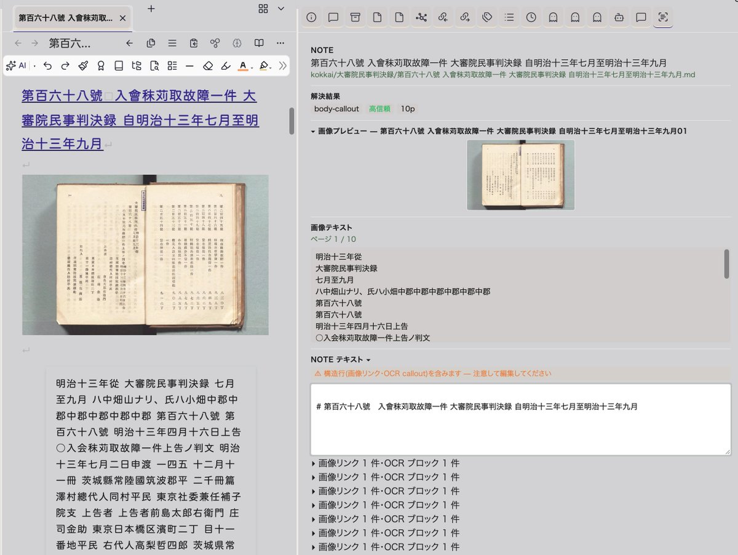738x555 pixels.
Task: Open the connected nodes icon in header
Action: (215, 43)
